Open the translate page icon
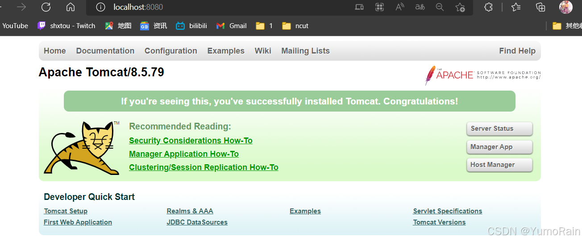 click(x=420, y=7)
